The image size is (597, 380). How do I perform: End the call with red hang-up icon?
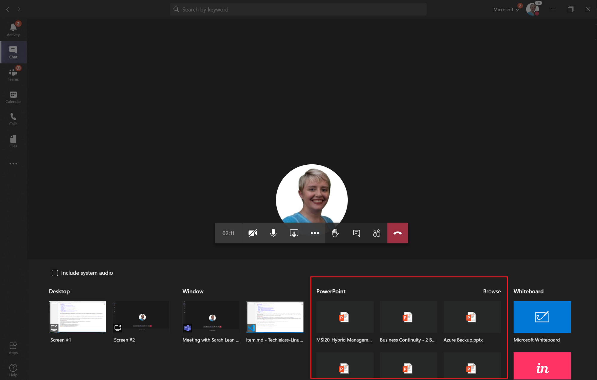click(397, 233)
